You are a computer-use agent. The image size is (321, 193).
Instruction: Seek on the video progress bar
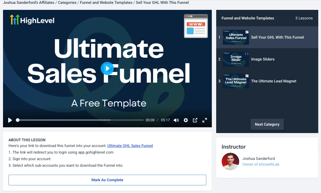tap(80, 120)
